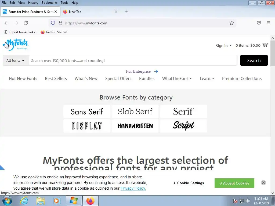Image resolution: width=275 pixels, height=206 pixels.
Task: Open the Edit menu
Action: point(12,3)
